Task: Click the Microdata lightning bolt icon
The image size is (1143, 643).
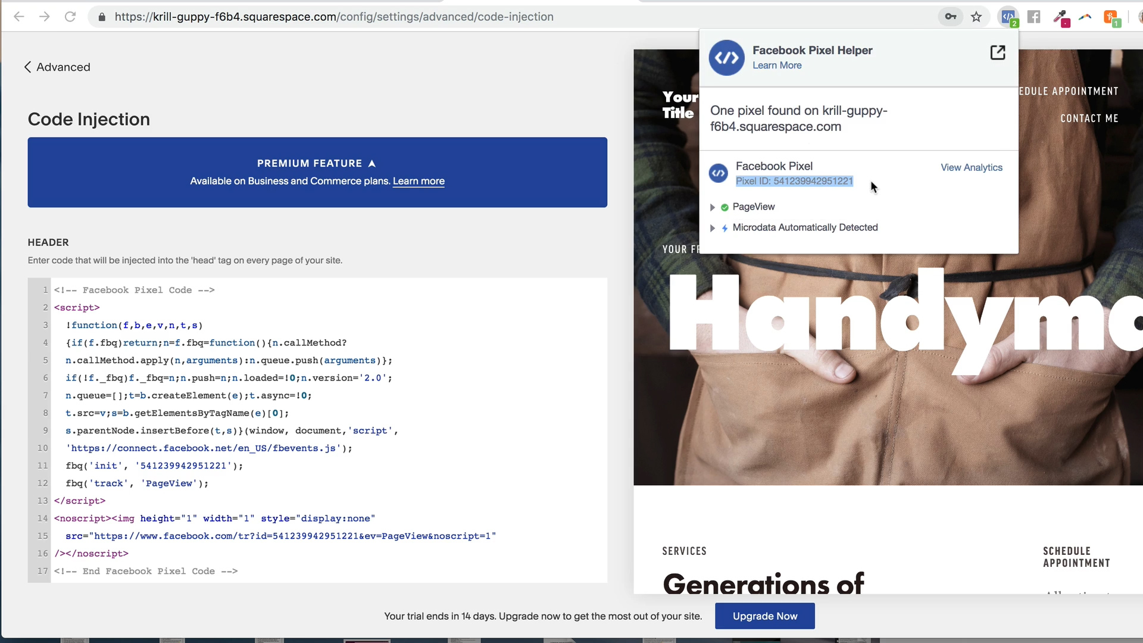Action: [x=724, y=228]
